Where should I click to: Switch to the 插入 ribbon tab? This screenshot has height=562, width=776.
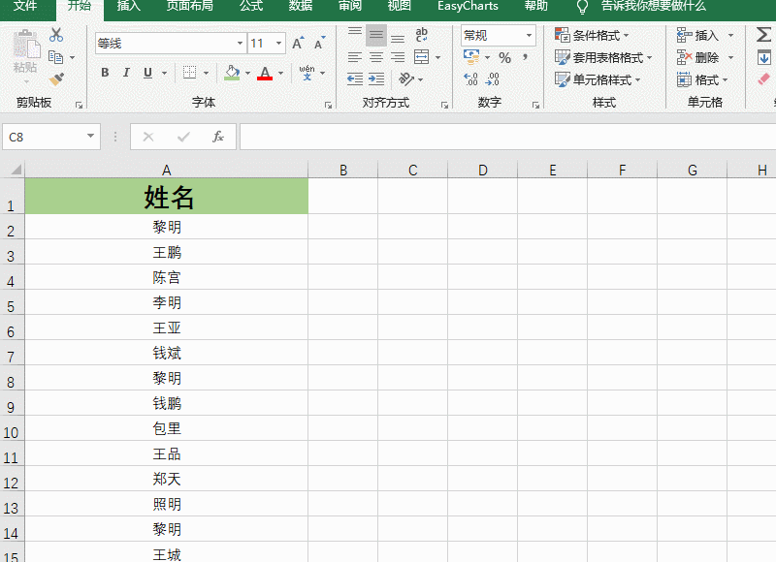tap(129, 7)
